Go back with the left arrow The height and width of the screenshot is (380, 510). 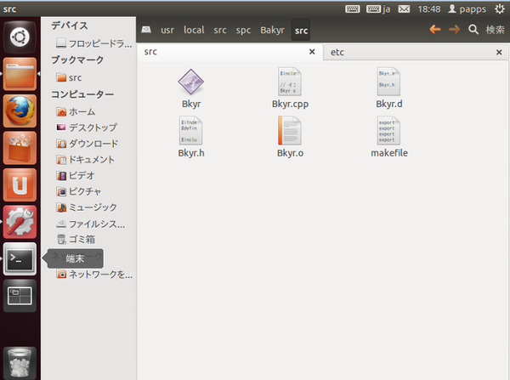435,30
